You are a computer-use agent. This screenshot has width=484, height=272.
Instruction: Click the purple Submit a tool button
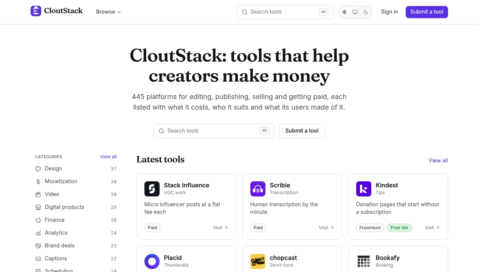427,12
